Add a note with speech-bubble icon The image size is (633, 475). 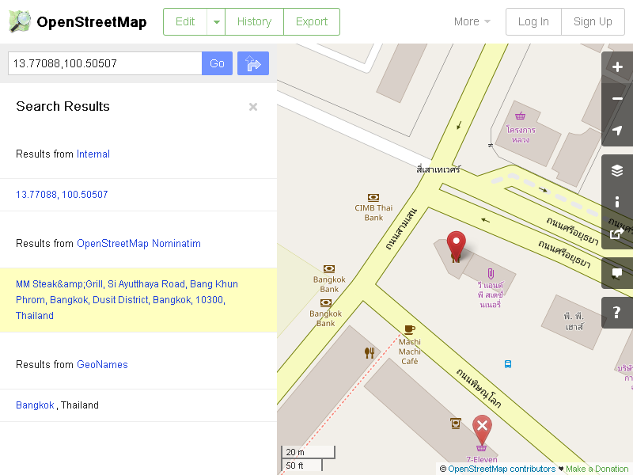(617, 273)
